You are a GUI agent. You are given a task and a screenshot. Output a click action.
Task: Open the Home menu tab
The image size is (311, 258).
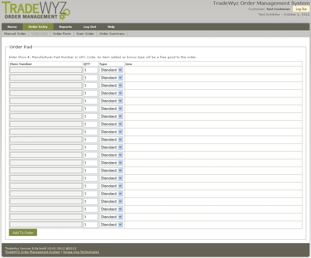pyautogui.click(x=12, y=27)
